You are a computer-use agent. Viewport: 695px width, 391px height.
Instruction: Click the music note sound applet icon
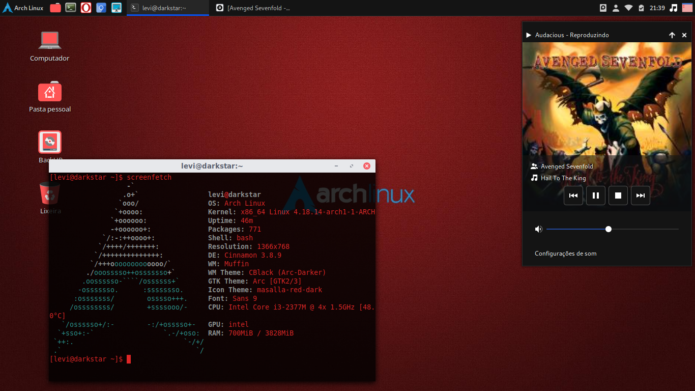674,8
